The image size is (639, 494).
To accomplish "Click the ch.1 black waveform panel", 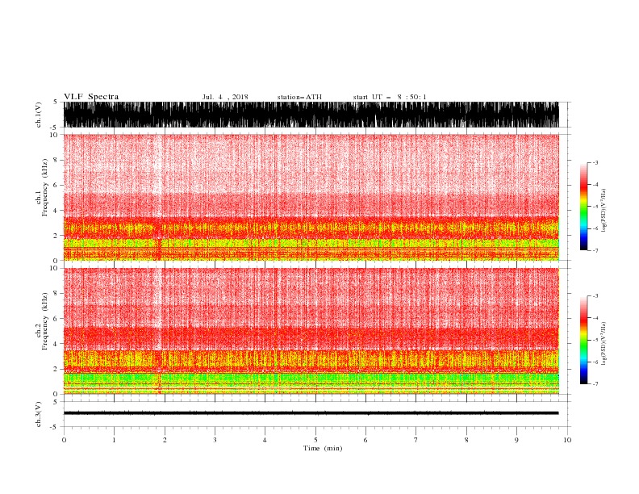I will tap(311, 115).
